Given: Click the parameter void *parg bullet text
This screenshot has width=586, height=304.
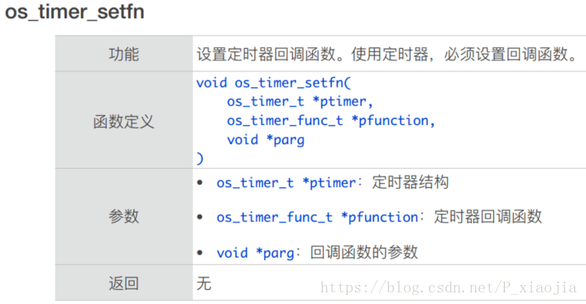Looking at the screenshot, I should [x=255, y=253].
